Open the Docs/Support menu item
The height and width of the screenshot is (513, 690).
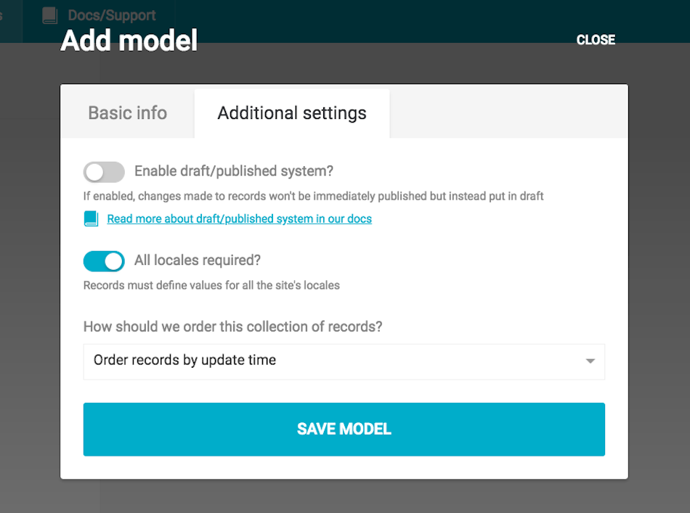coord(100,15)
